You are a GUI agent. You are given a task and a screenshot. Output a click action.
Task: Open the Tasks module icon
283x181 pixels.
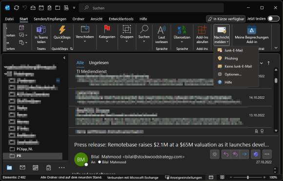pos(49,168)
